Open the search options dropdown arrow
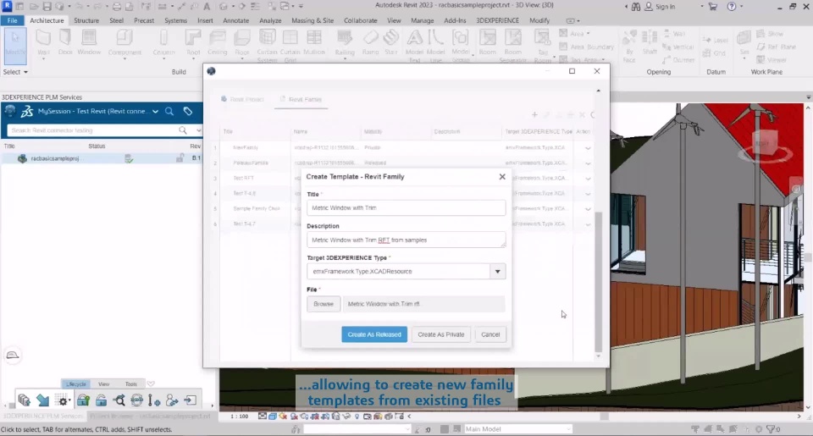 click(x=198, y=130)
